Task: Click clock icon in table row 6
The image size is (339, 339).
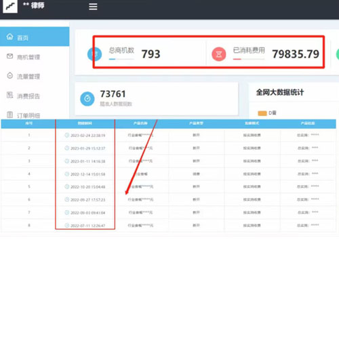Action: [67, 199]
